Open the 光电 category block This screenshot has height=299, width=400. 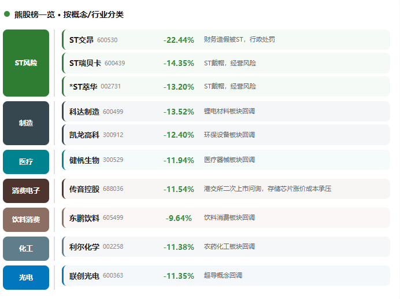26,277
